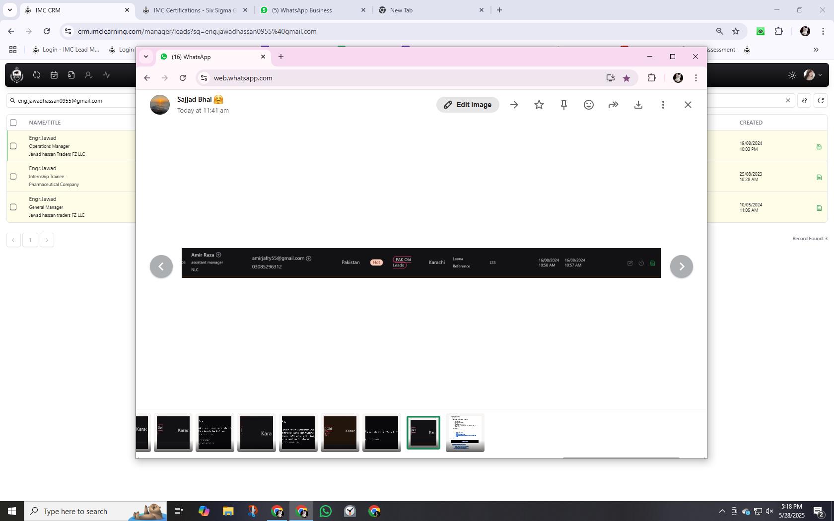Click CRM refresh sync toolbar icon
This screenshot has width=834, height=521.
tap(37, 75)
